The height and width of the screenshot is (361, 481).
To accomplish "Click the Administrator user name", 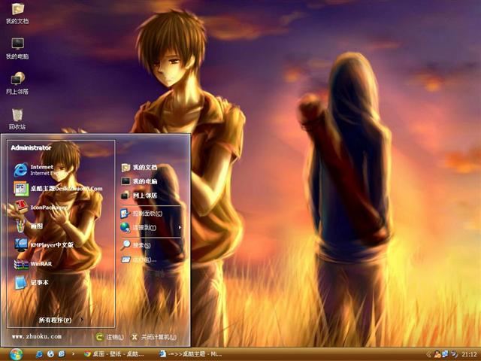I will (31, 147).
